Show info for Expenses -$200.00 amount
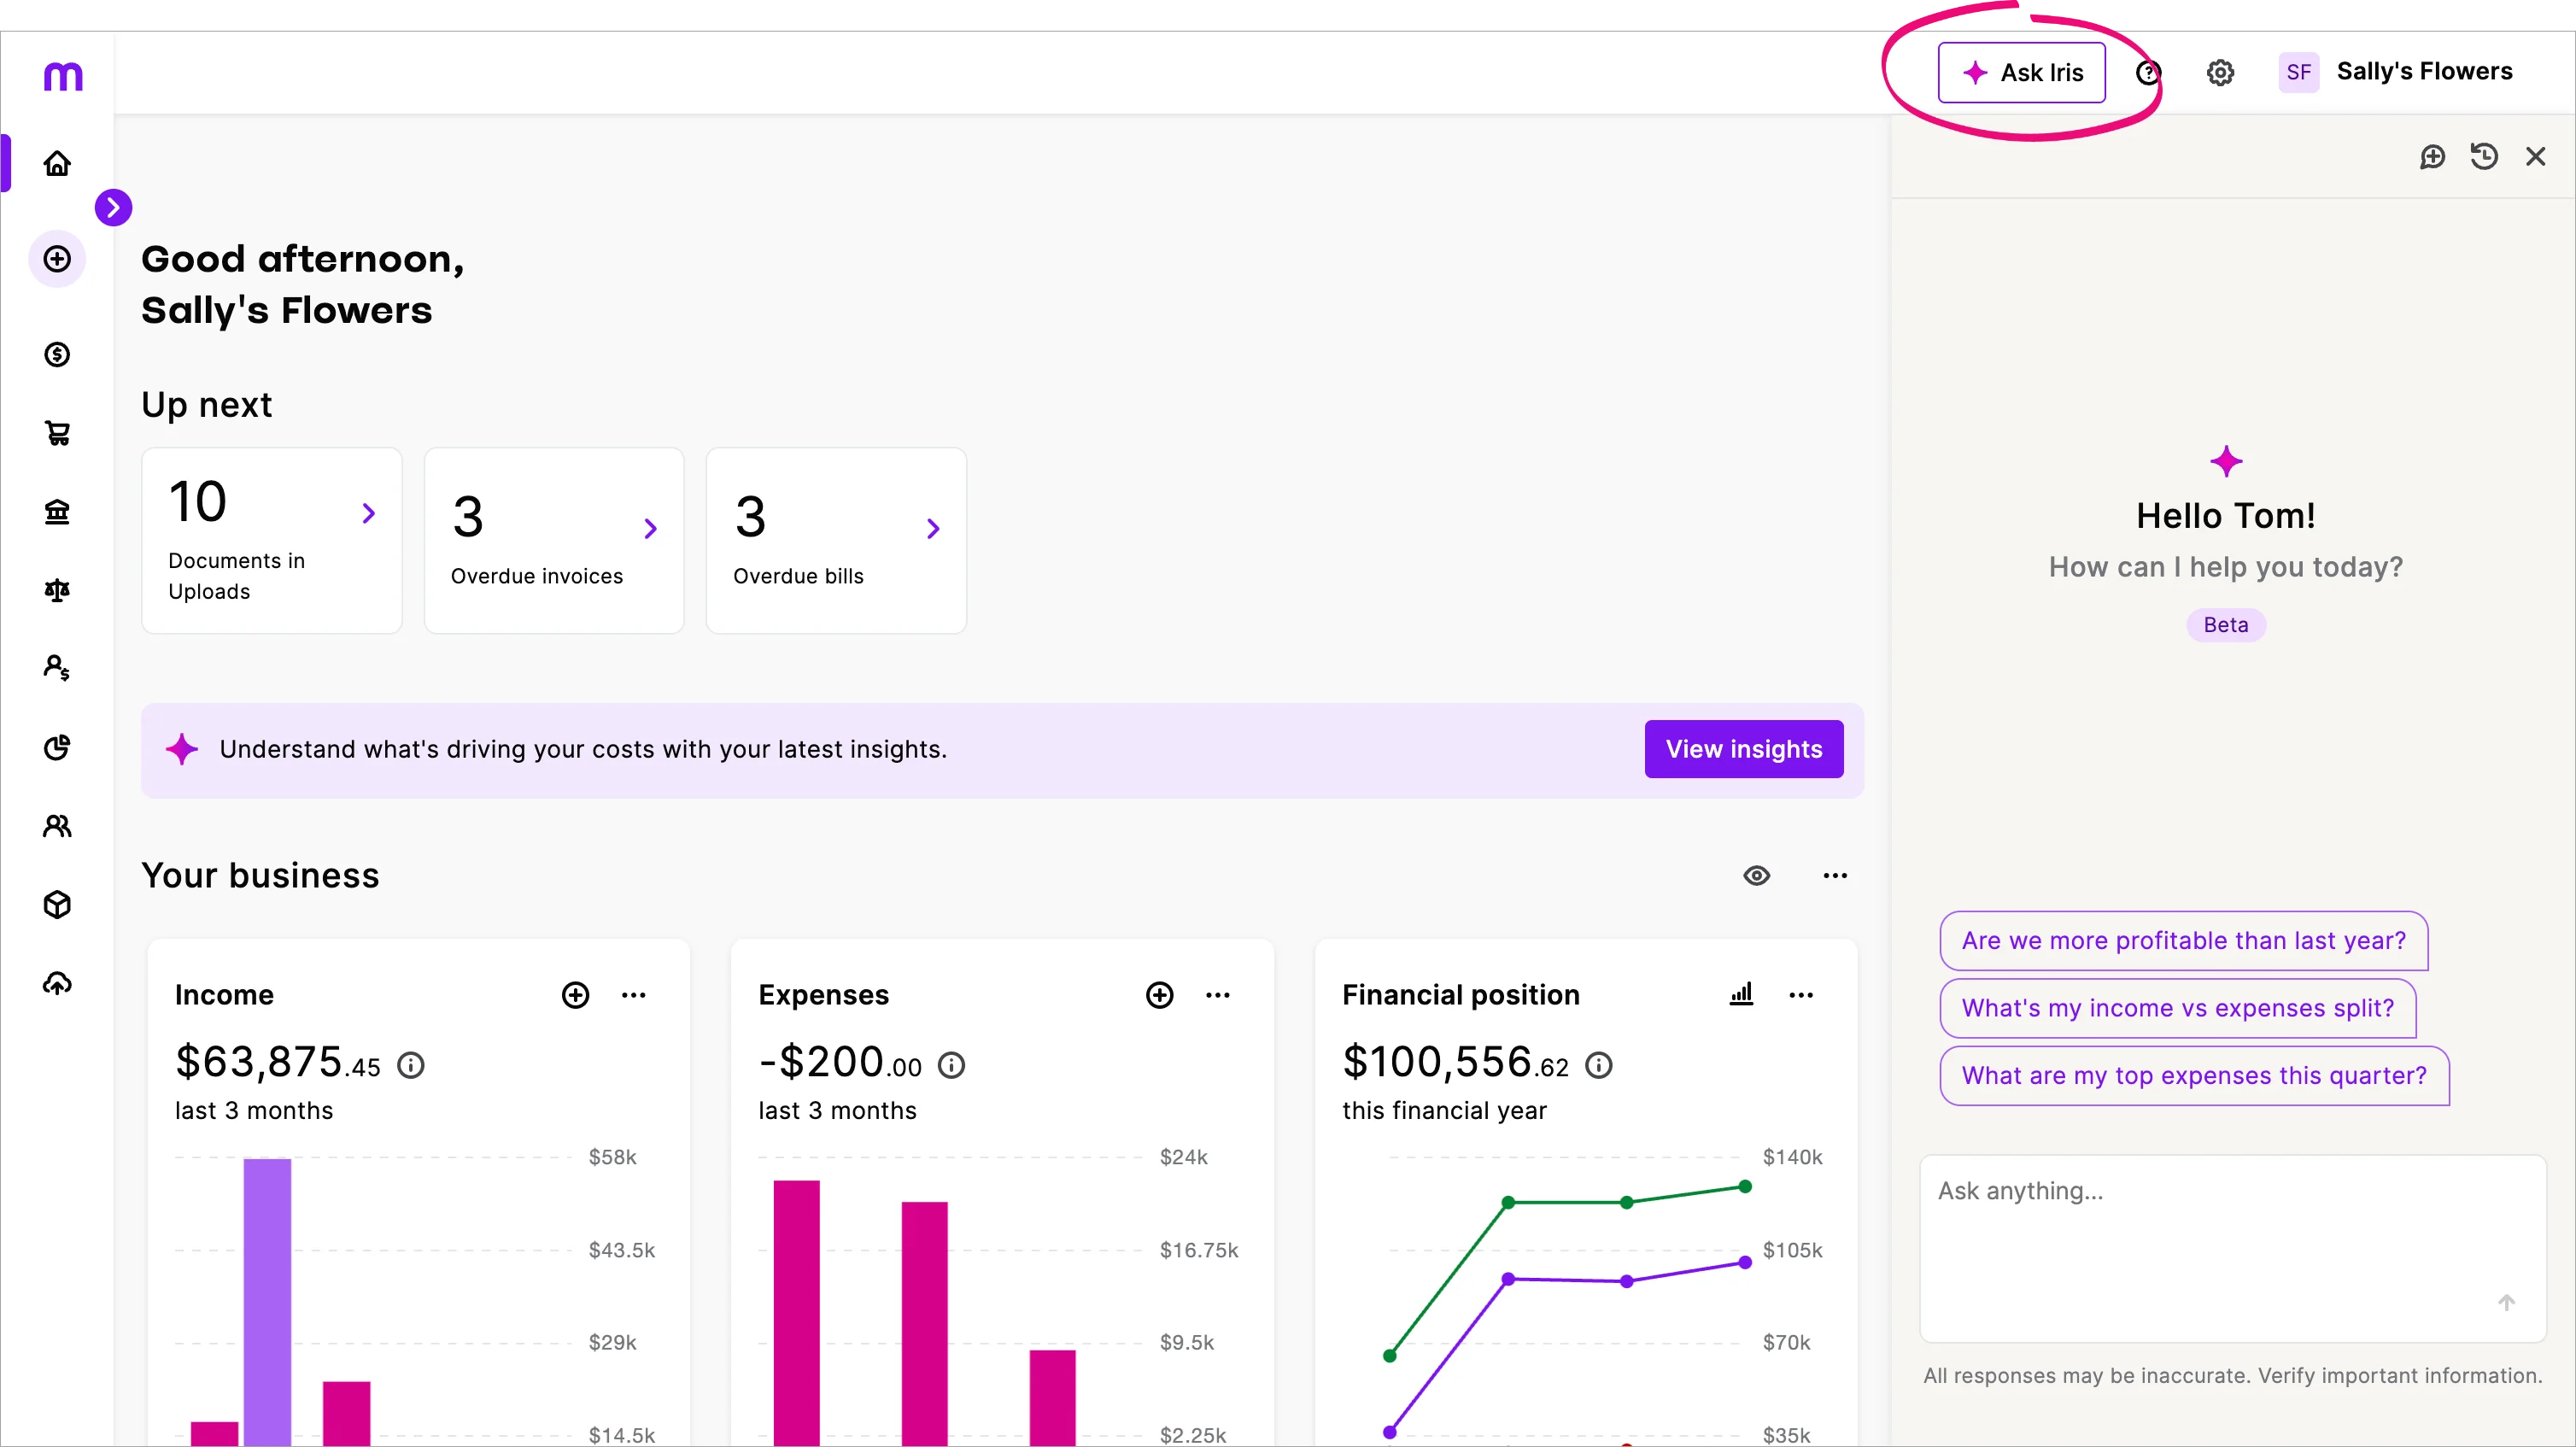This screenshot has height=1447, width=2576. coord(952,1066)
